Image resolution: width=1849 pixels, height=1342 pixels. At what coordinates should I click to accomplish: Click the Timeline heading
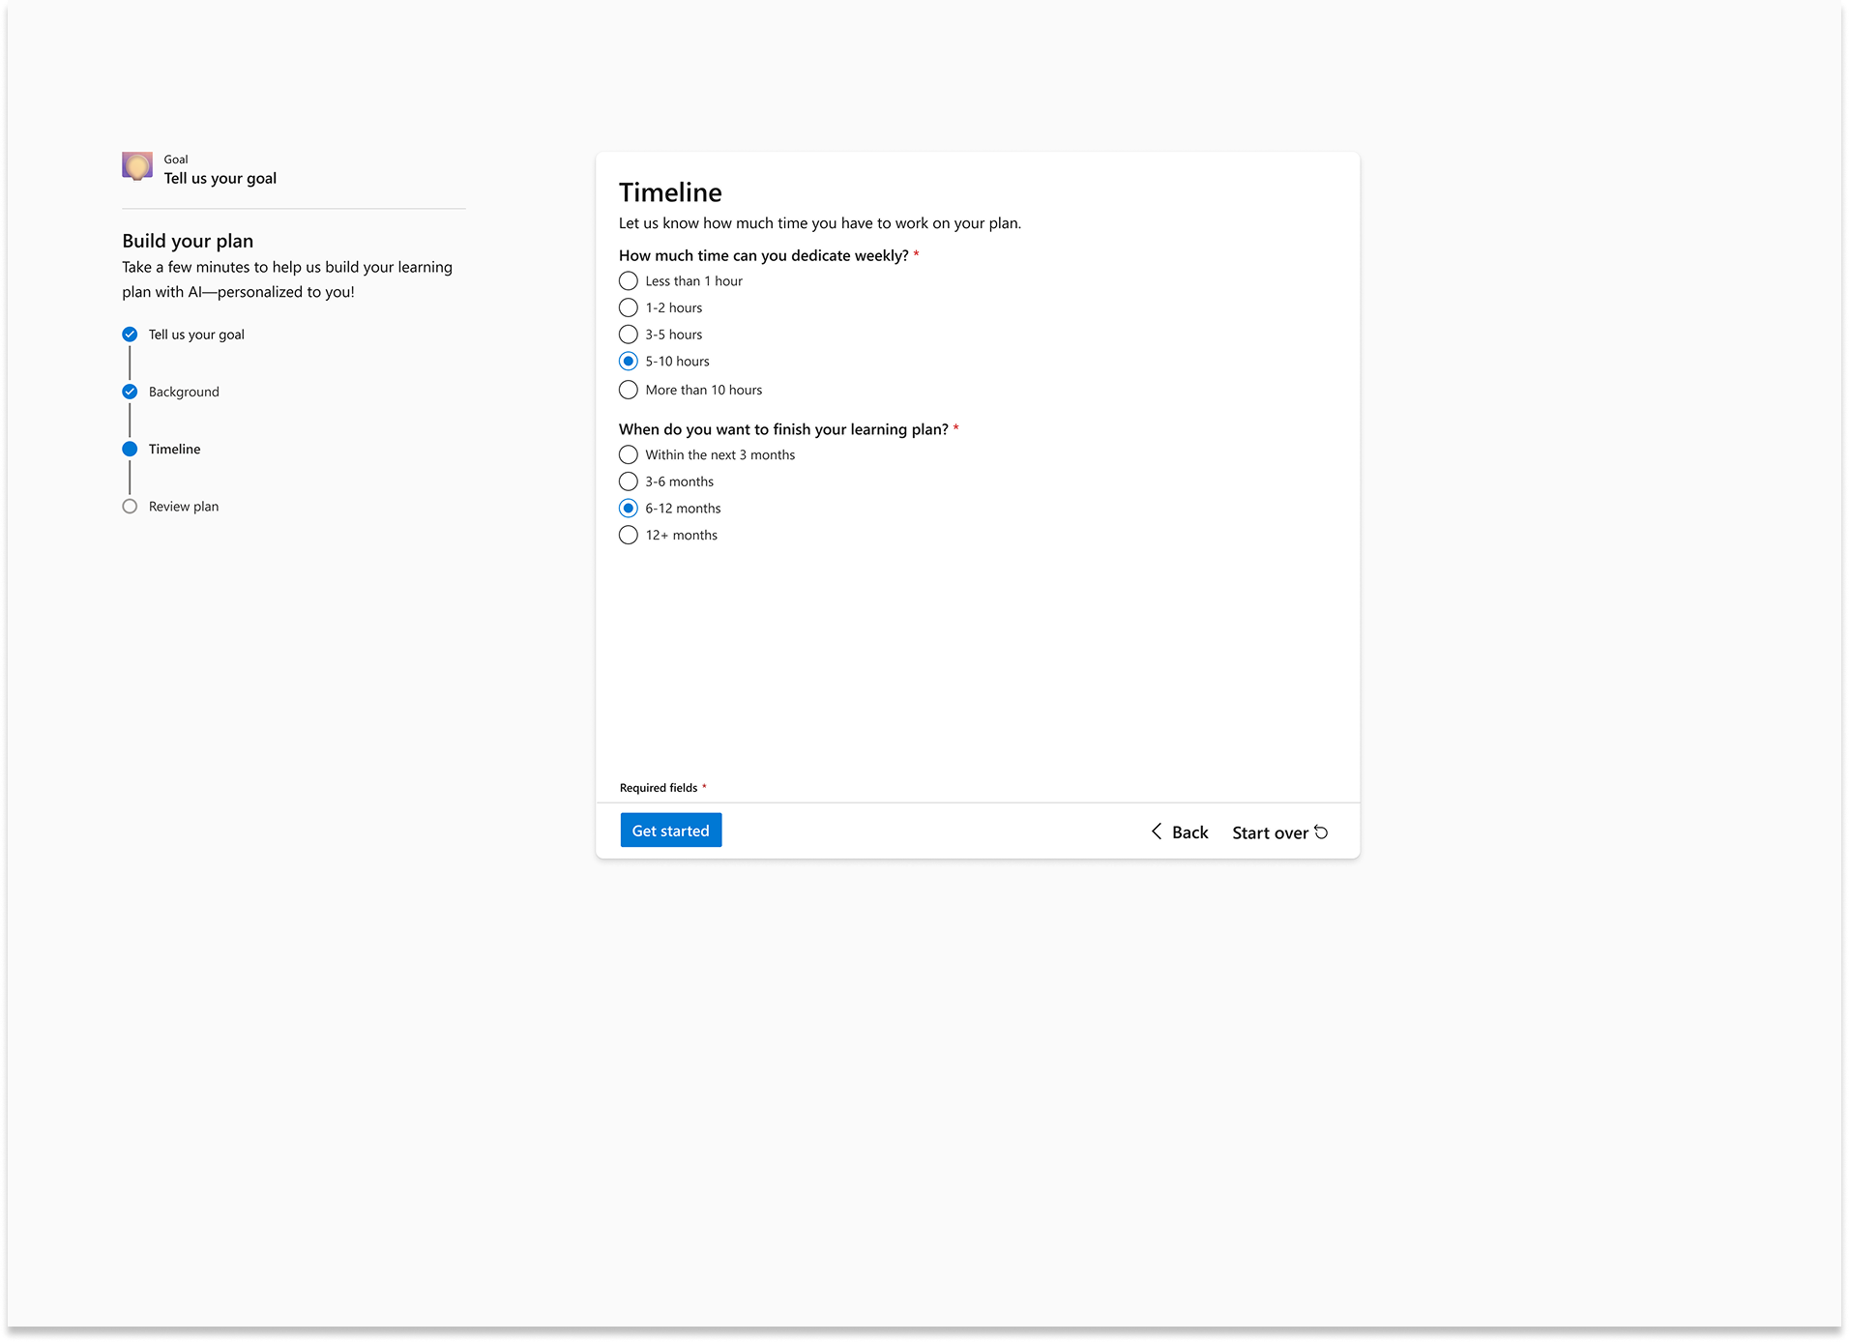(670, 192)
